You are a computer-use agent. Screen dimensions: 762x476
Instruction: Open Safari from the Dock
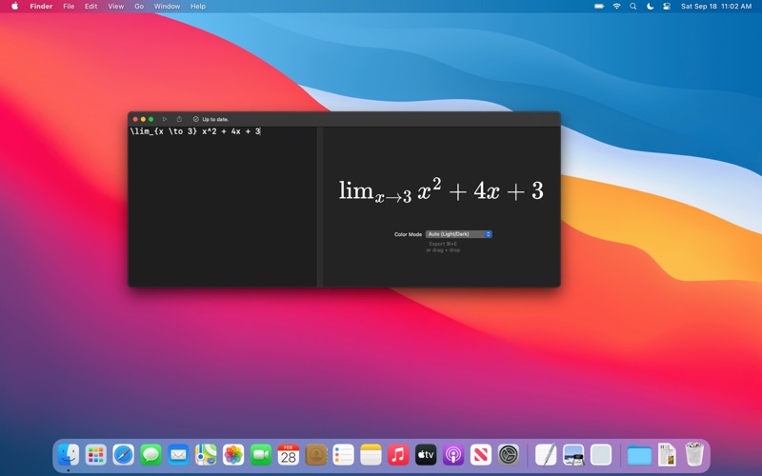(x=124, y=455)
